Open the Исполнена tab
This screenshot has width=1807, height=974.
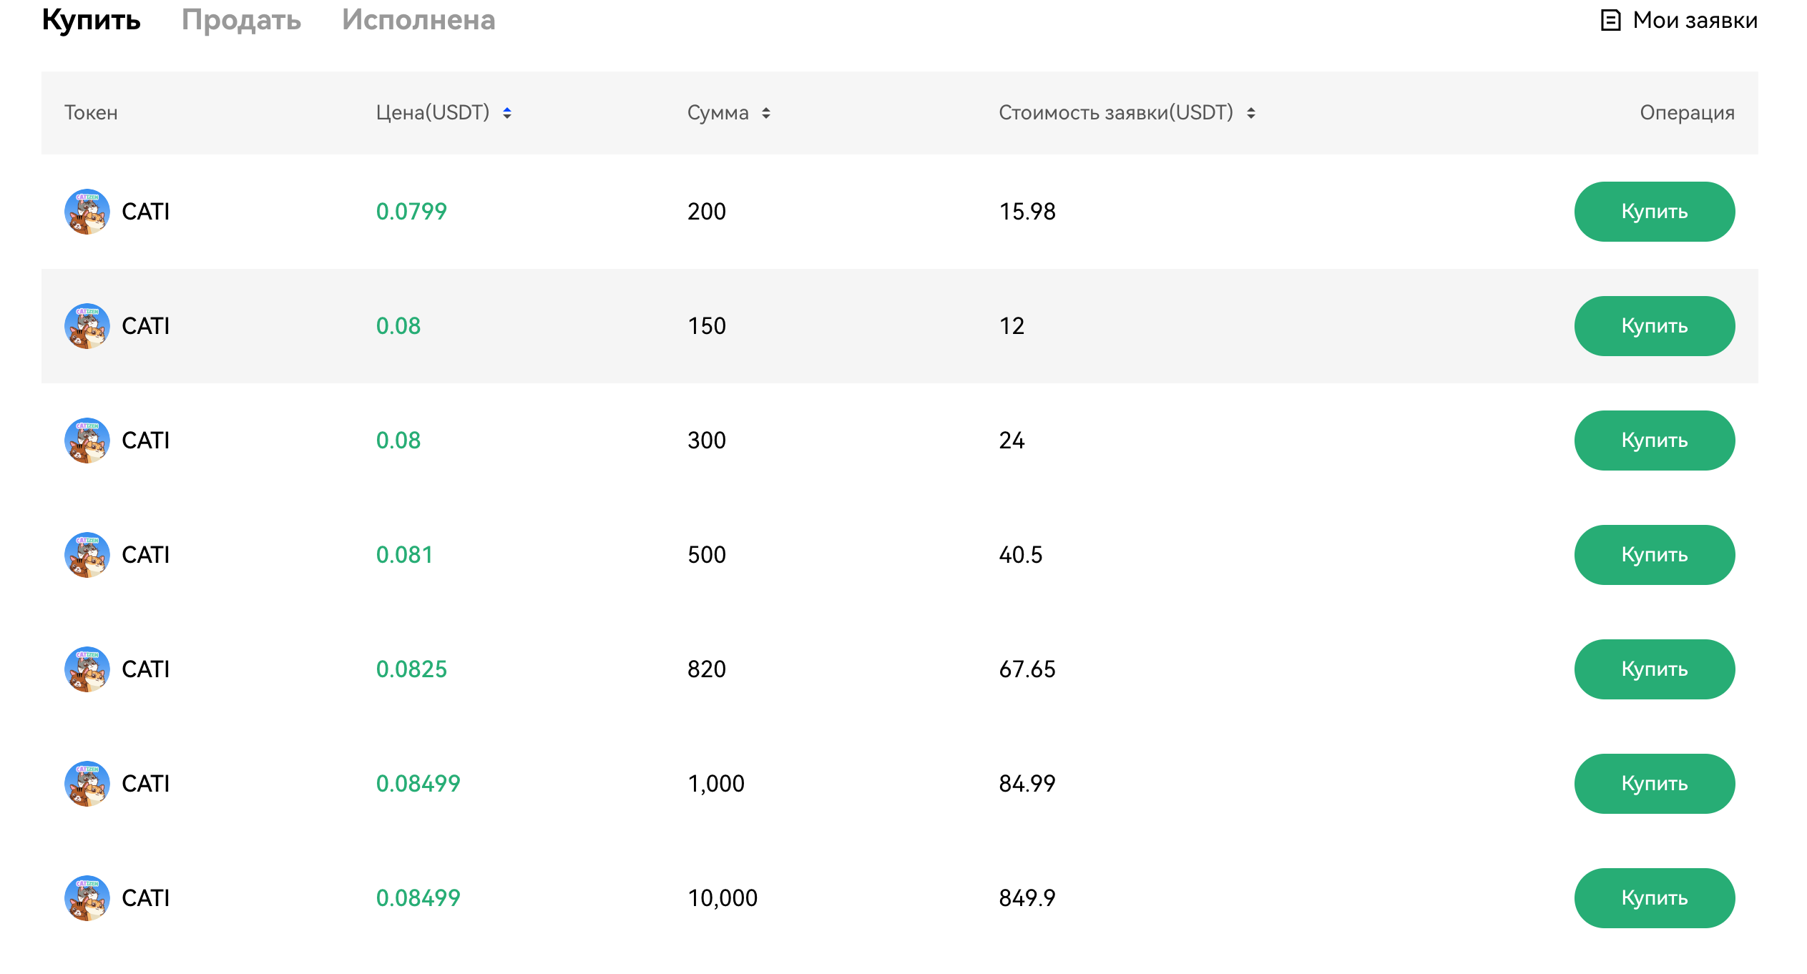click(418, 20)
